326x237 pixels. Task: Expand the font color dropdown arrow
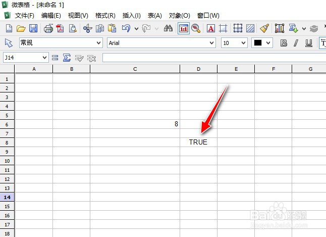click(x=268, y=43)
